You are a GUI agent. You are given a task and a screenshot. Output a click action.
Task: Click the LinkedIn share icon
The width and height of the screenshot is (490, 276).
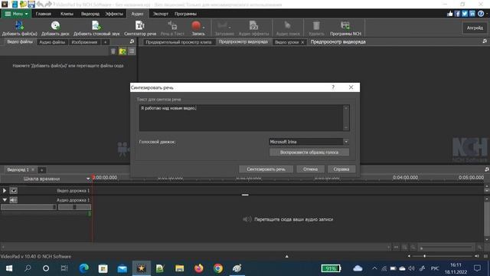pos(472,14)
